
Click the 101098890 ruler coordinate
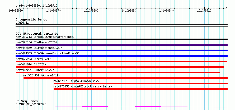click(x=129, y=11)
